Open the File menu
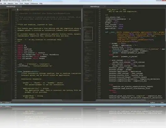Image resolution: width=166 pixels, height=128 pixels. tap(1, 3)
